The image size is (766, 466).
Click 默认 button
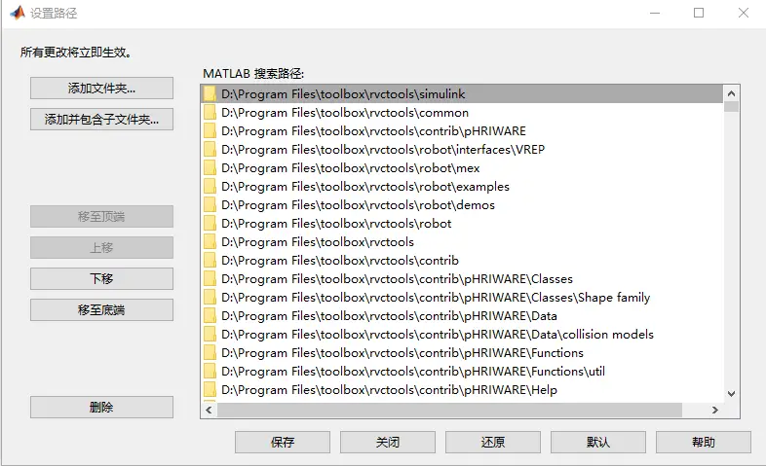[x=598, y=442]
